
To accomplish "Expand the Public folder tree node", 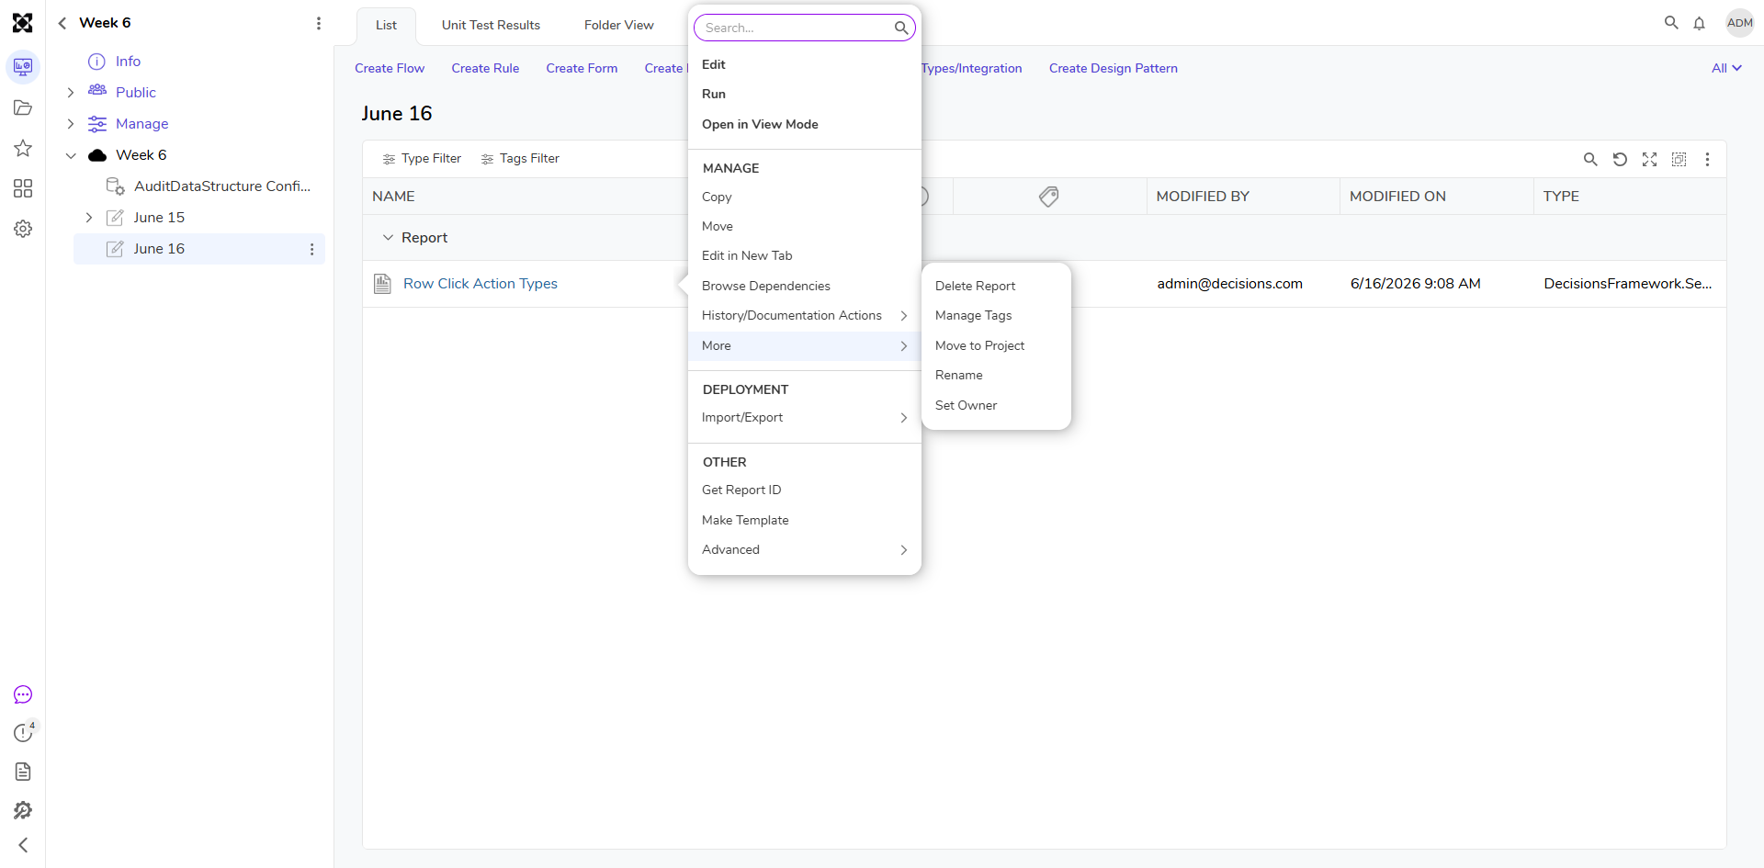I will (x=71, y=93).
